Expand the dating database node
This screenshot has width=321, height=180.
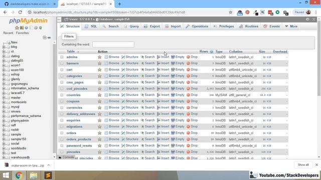[x=4, y=56]
